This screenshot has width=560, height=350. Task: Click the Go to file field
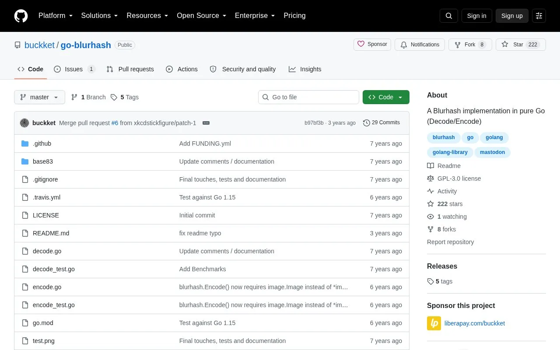[x=308, y=97]
